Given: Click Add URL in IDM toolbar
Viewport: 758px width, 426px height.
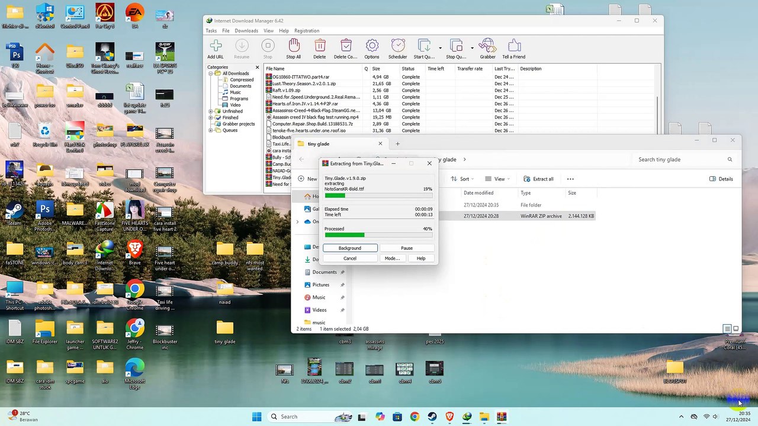Looking at the screenshot, I should click(x=216, y=49).
